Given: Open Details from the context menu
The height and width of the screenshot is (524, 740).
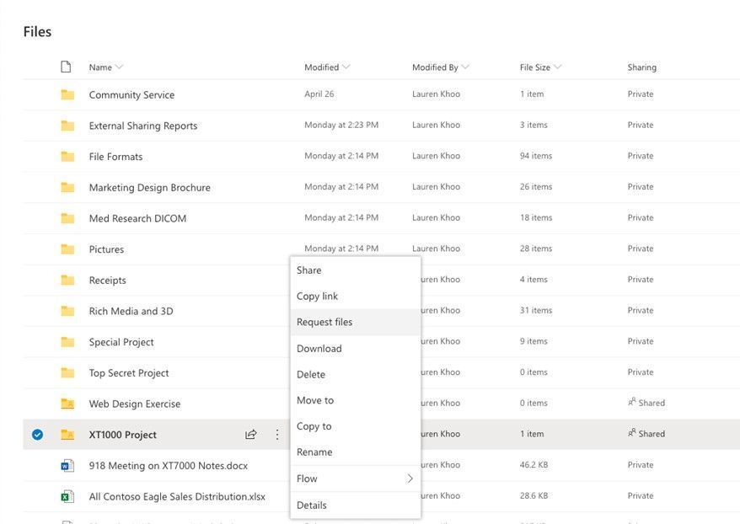Looking at the screenshot, I should tap(356, 505).
